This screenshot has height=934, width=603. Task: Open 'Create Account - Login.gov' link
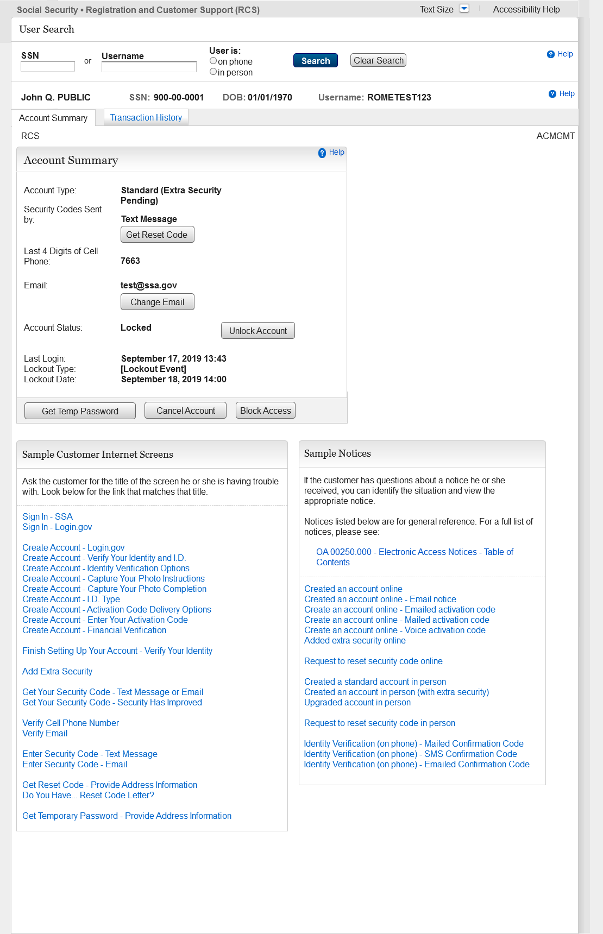point(73,547)
